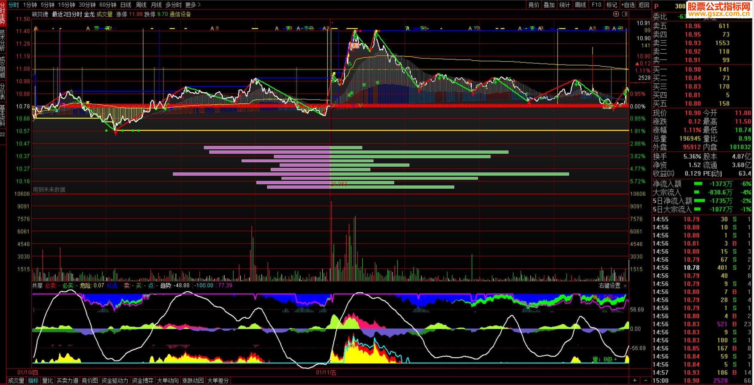Click 现价 10.90 value in quote panel
The height and width of the screenshot is (385, 754).
coord(692,113)
